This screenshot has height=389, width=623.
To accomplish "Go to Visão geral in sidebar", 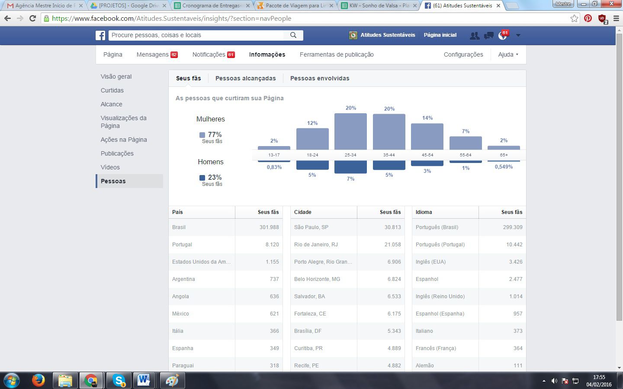I will pyautogui.click(x=116, y=77).
